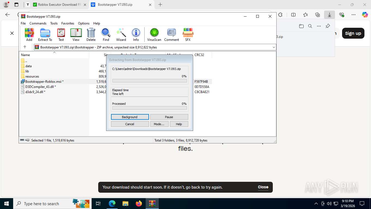The width and height of the screenshot is (371, 209).
Task: Click the Copilot icon in Edge
Action: coord(365,15)
